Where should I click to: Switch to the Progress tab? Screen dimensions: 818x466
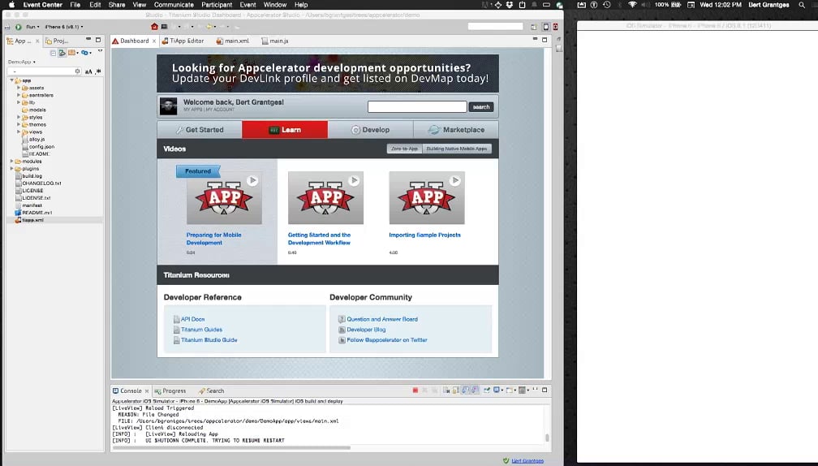(170, 390)
